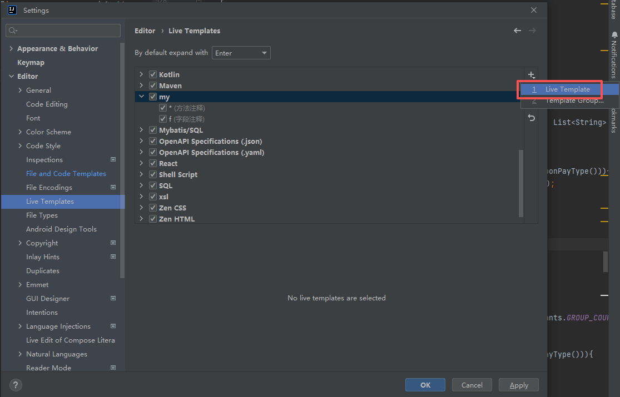Open the 'By default expand with' dropdown
The width and height of the screenshot is (620, 397).
click(241, 53)
